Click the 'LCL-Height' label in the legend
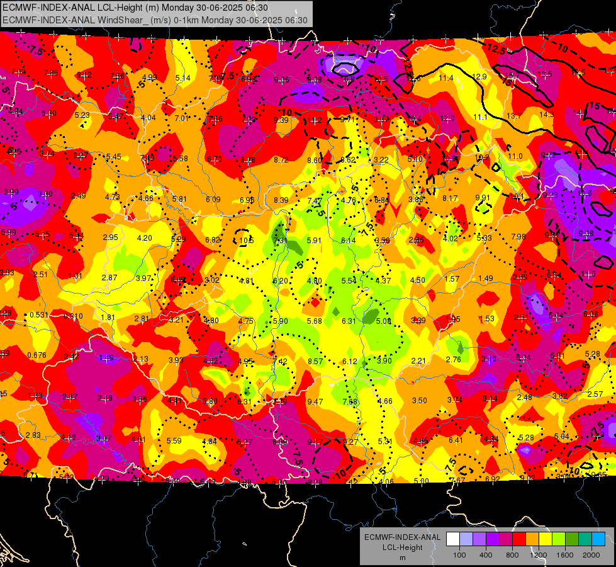 coord(402,547)
